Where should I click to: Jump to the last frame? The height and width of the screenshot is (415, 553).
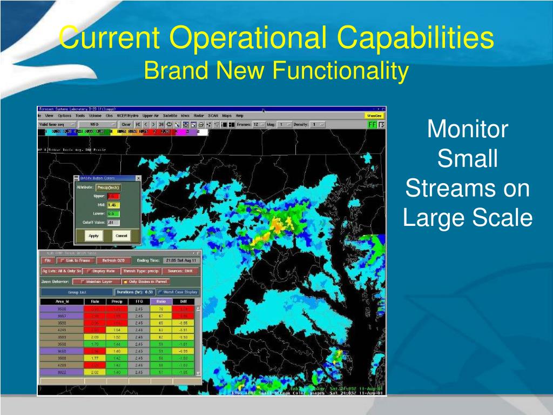[x=161, y=125]
